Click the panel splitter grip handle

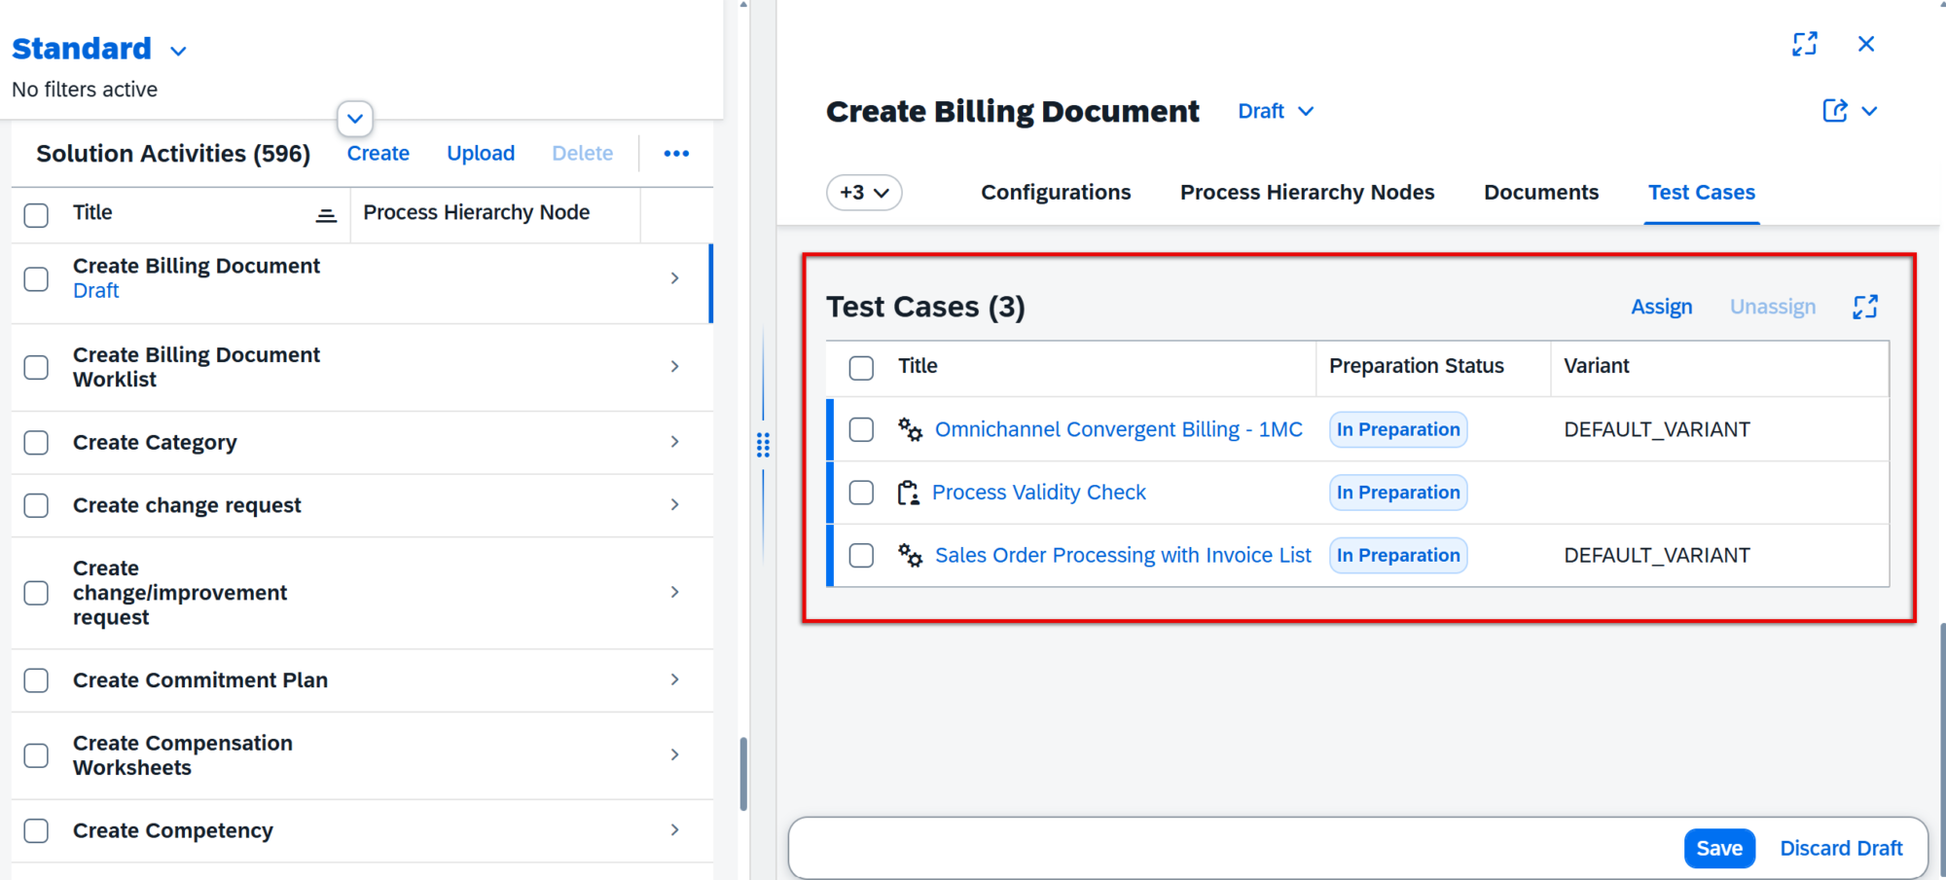coord(763,445)
